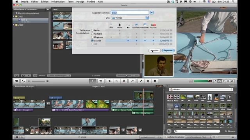Toggle audio skimming waveform icon
This screenshot has height=140, width=250.
tap(191, 81)
